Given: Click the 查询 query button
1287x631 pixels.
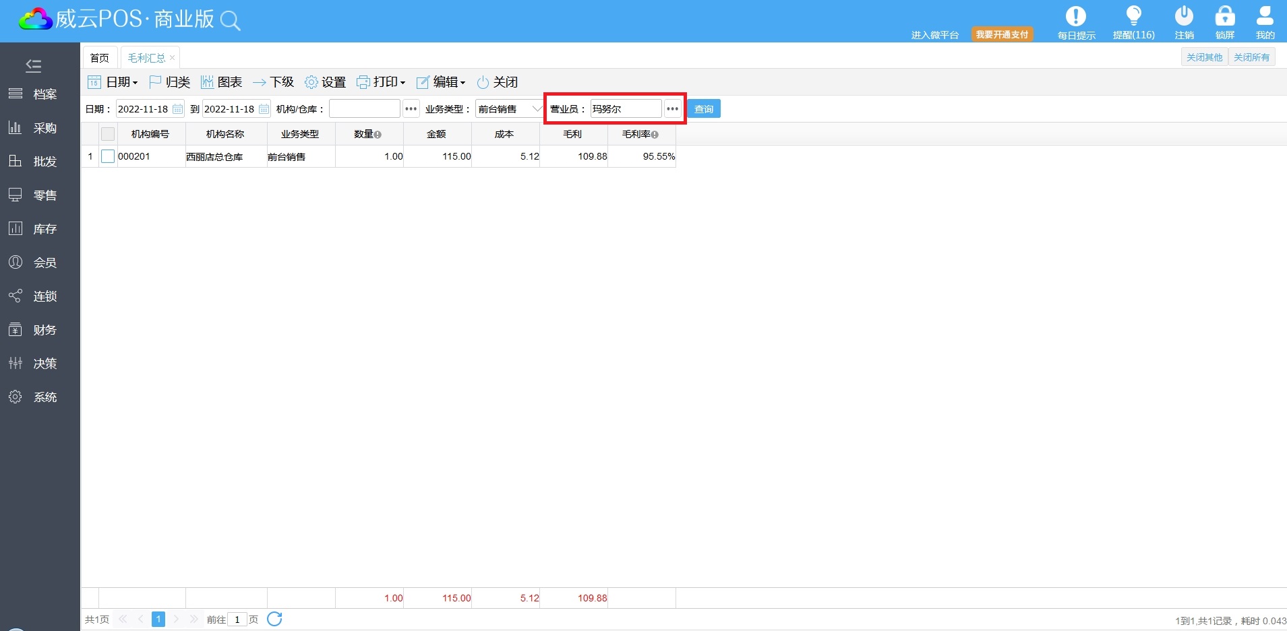Looking at the screenshot, I should coord(703,109).
